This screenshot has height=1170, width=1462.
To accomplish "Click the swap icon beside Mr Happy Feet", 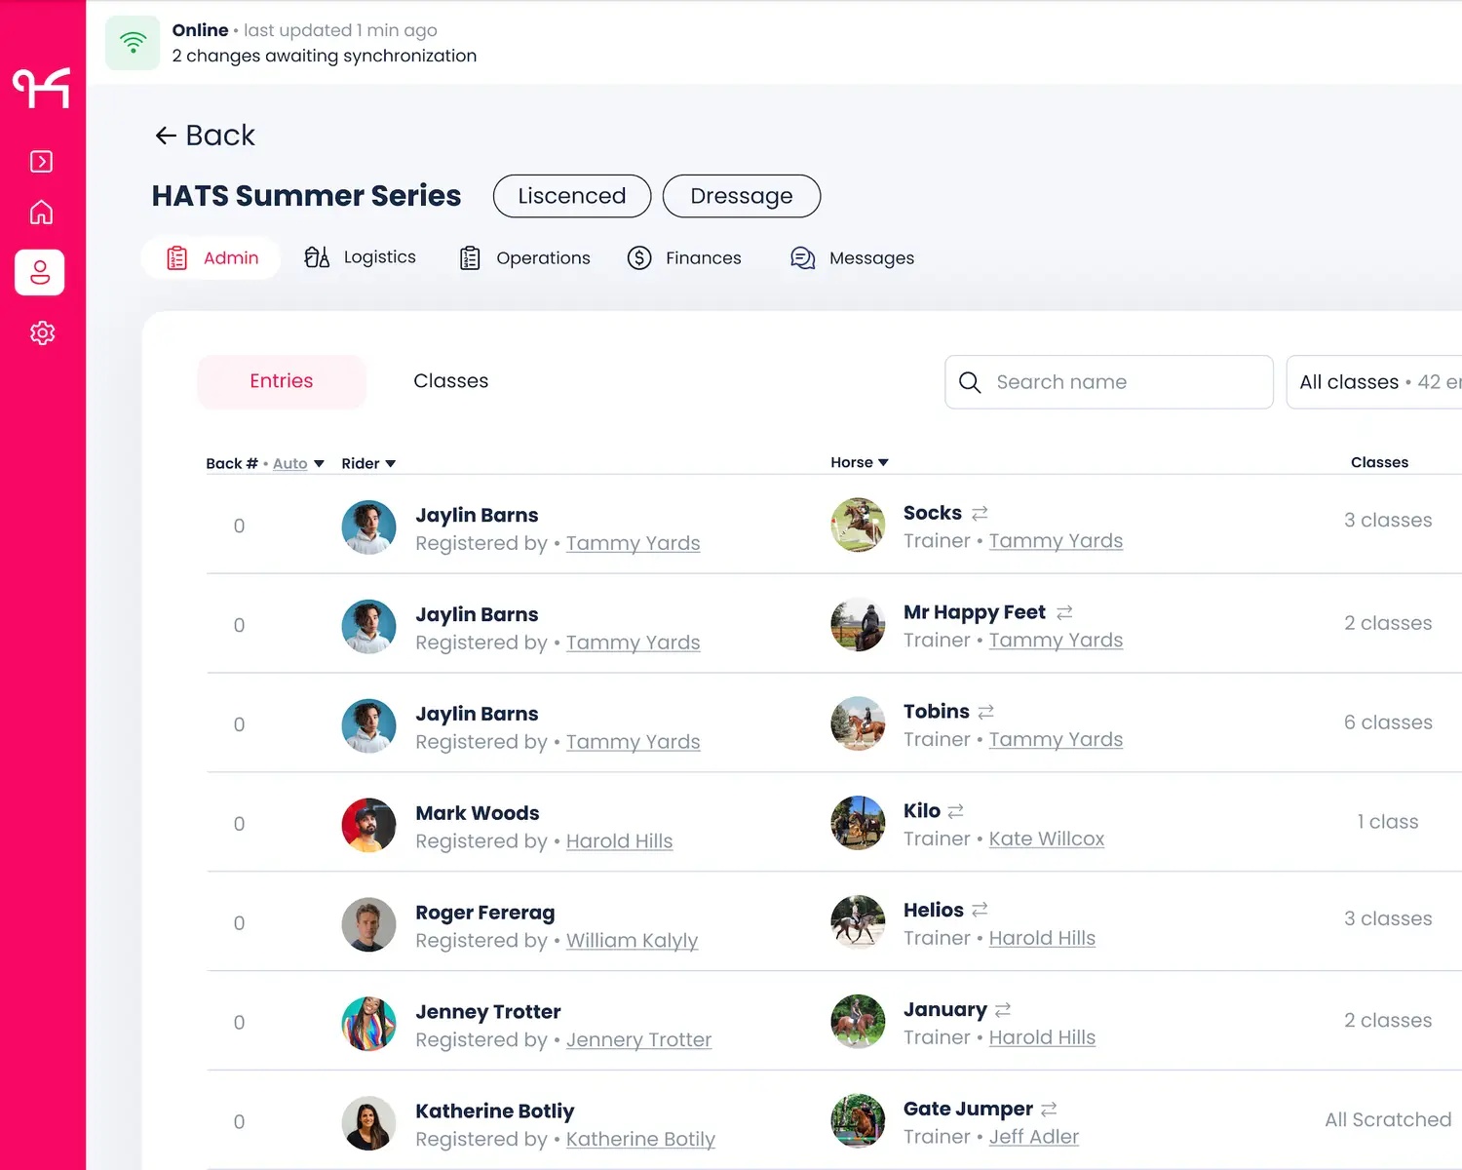I will (x=1064, y=612).
